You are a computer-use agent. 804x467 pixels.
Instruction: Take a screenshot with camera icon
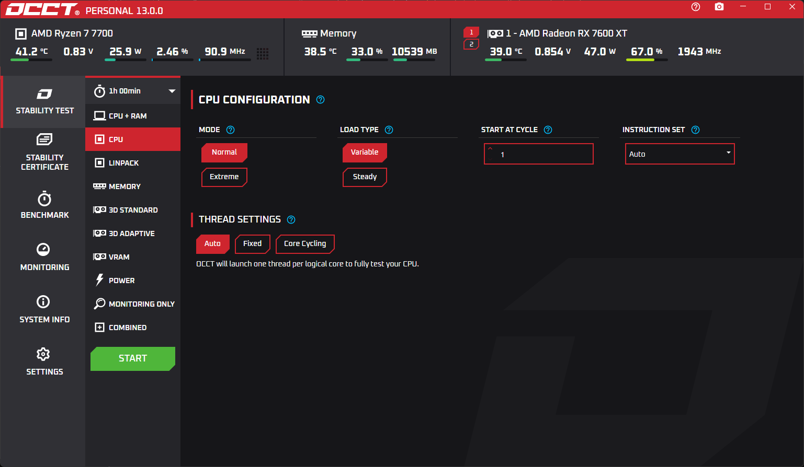pyautogui.click(x=719, y=7)
